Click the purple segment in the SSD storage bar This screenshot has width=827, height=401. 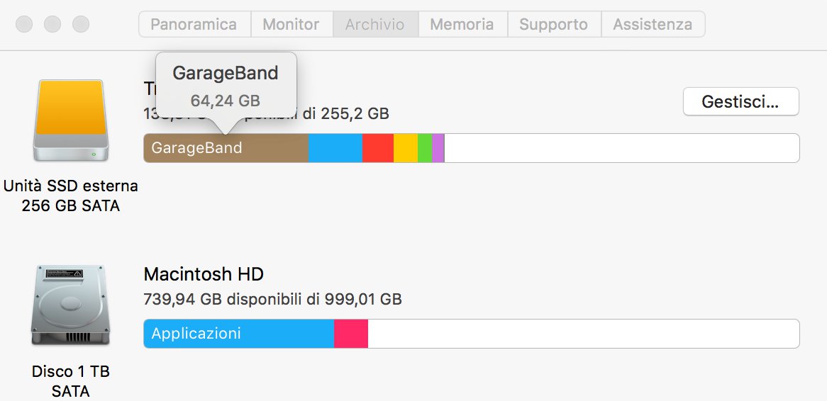(x=438, y=148)
